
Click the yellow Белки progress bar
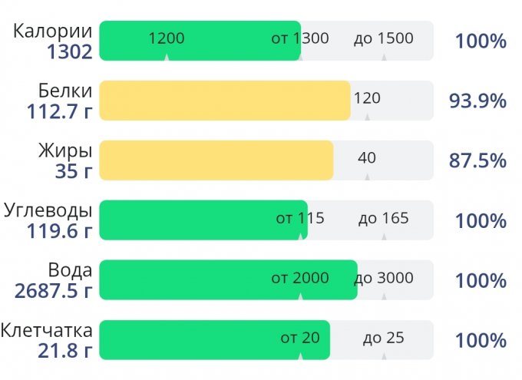[224, 101]
